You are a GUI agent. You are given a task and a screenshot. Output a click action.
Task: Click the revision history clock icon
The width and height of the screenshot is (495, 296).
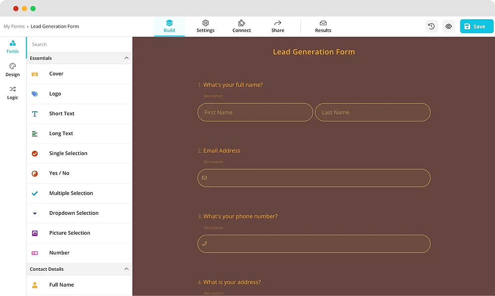tap(432, 27)
